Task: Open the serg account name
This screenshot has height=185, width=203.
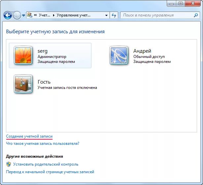Action: [43, 51]
